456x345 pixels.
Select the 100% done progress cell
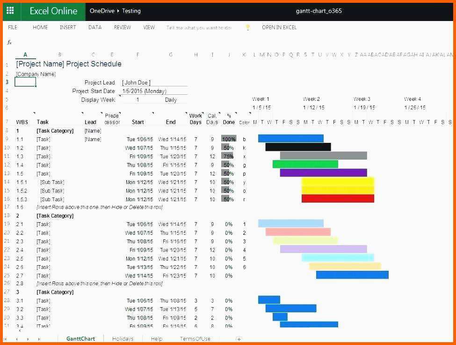[x=229, y=139]
